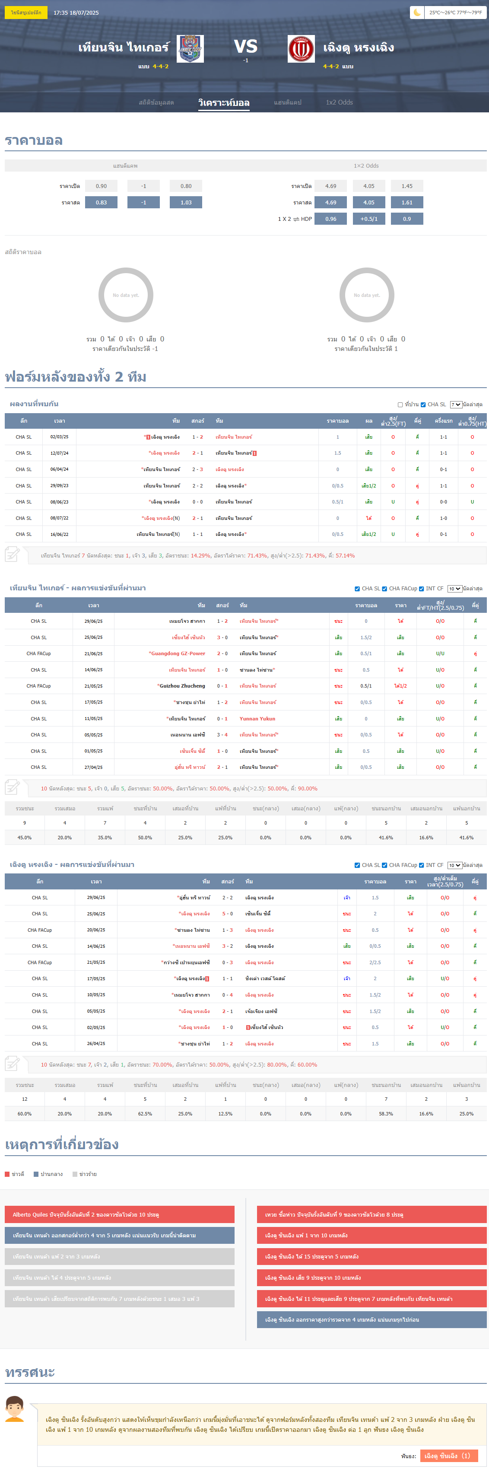Open Tianjin past matches count dropdown showing 10

(x=455, y=589)
